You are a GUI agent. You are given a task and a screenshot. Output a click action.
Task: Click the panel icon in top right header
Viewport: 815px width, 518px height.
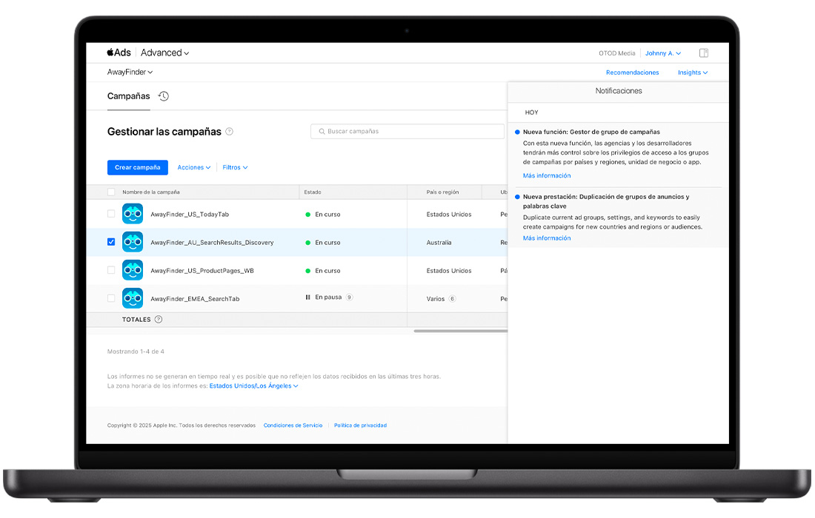point(704,53)
